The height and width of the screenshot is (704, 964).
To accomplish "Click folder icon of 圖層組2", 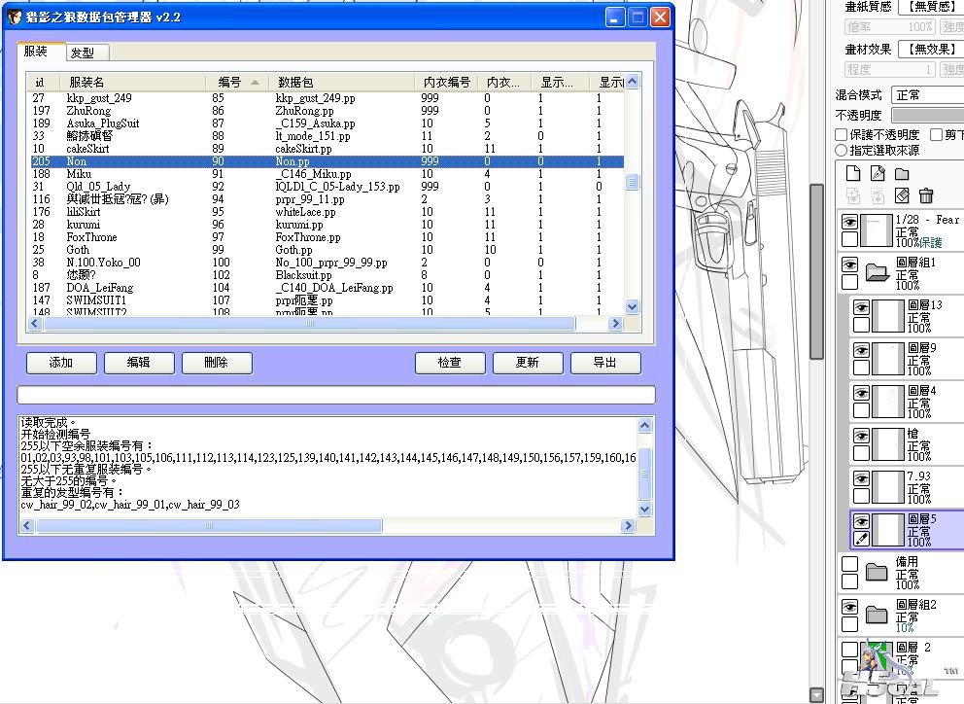I will coord(878,614).
